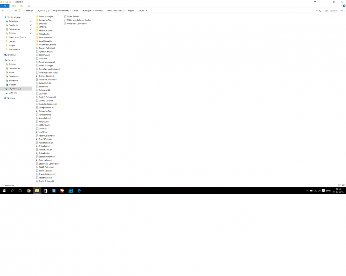This screenshot has height=276, width=346.
Task: Open taskbar search magnifier
Action: pos(12,191)
